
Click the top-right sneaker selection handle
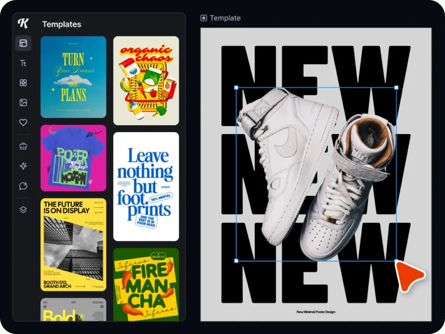[x=396, y=88]
